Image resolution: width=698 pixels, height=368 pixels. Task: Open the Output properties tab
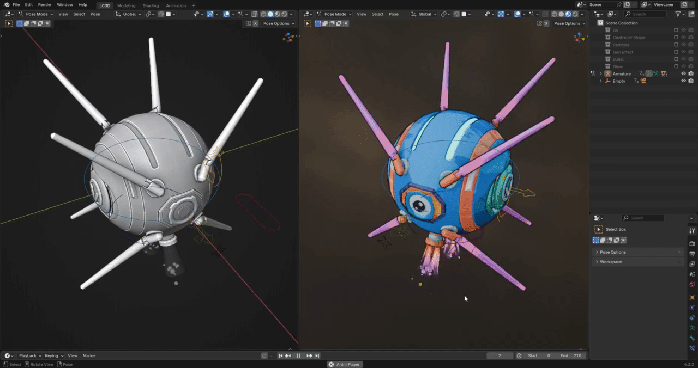pos(692,254)
